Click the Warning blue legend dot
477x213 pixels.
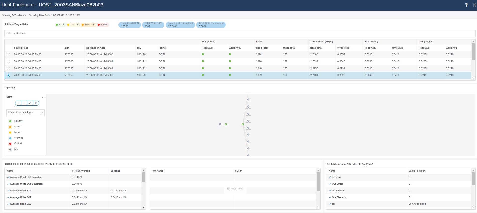(x=10, y=138)
